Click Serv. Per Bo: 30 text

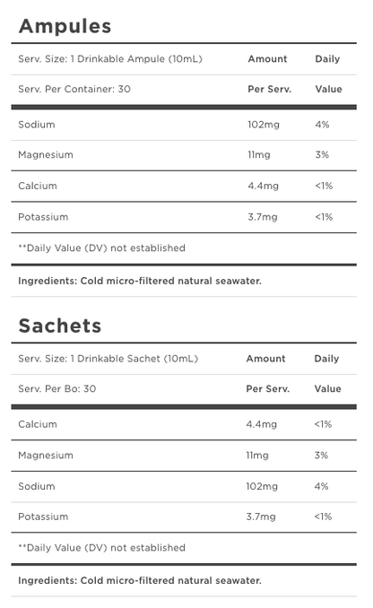click(x=57, y=389)
